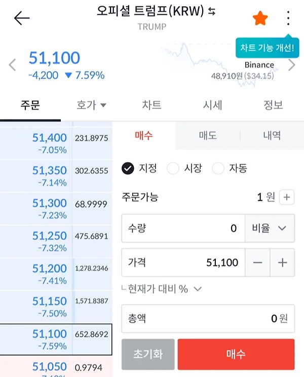The image size is (304, 377).
Task: Tap the back arrow icon
Action: [x=22, y=18]
